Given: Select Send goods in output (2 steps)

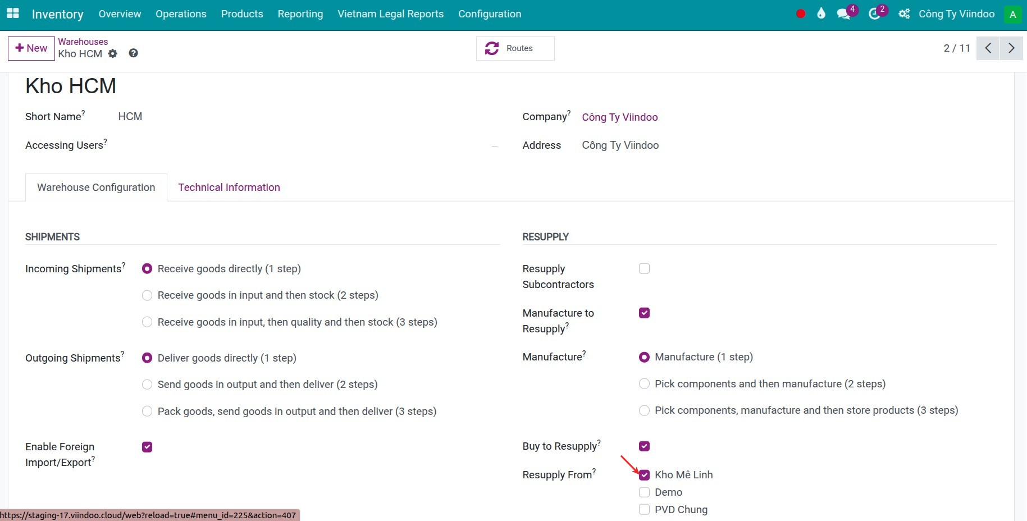Looking at the screenshot, I should (147, 385).
